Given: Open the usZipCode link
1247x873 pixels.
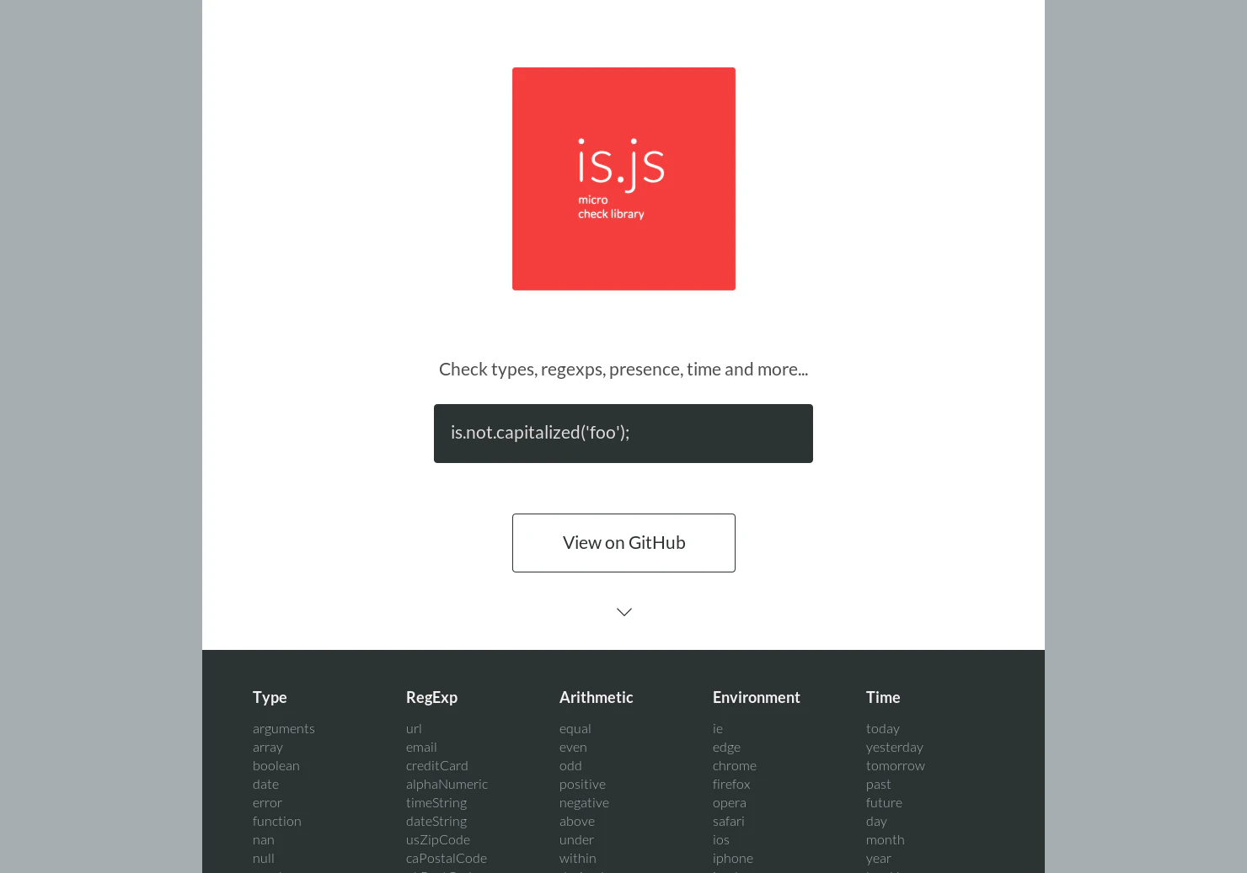Looking at the screenshot, I should [x=438, y=840].
